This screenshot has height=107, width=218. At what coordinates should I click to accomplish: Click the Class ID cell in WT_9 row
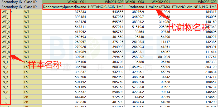tap(32, 57)
